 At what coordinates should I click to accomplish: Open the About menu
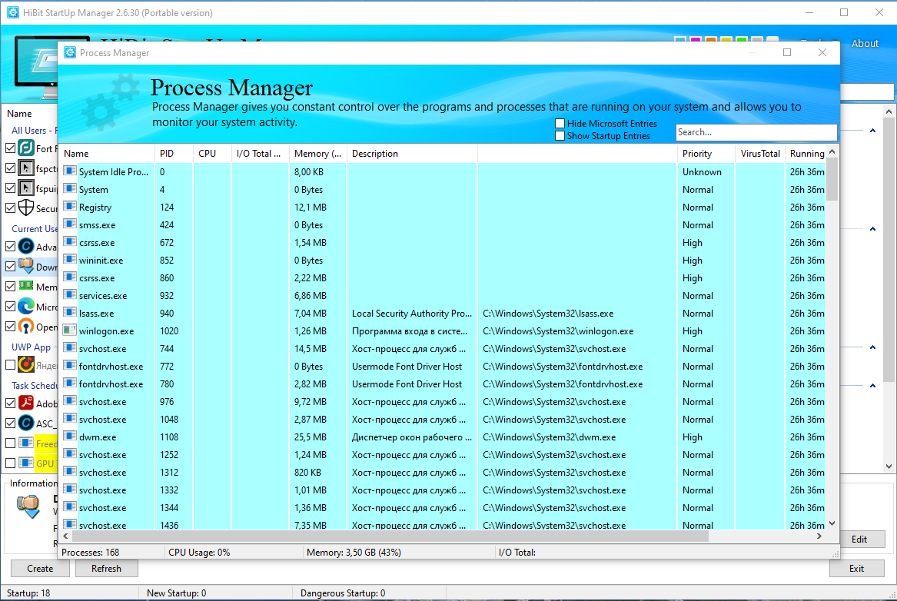pos(865,44)
